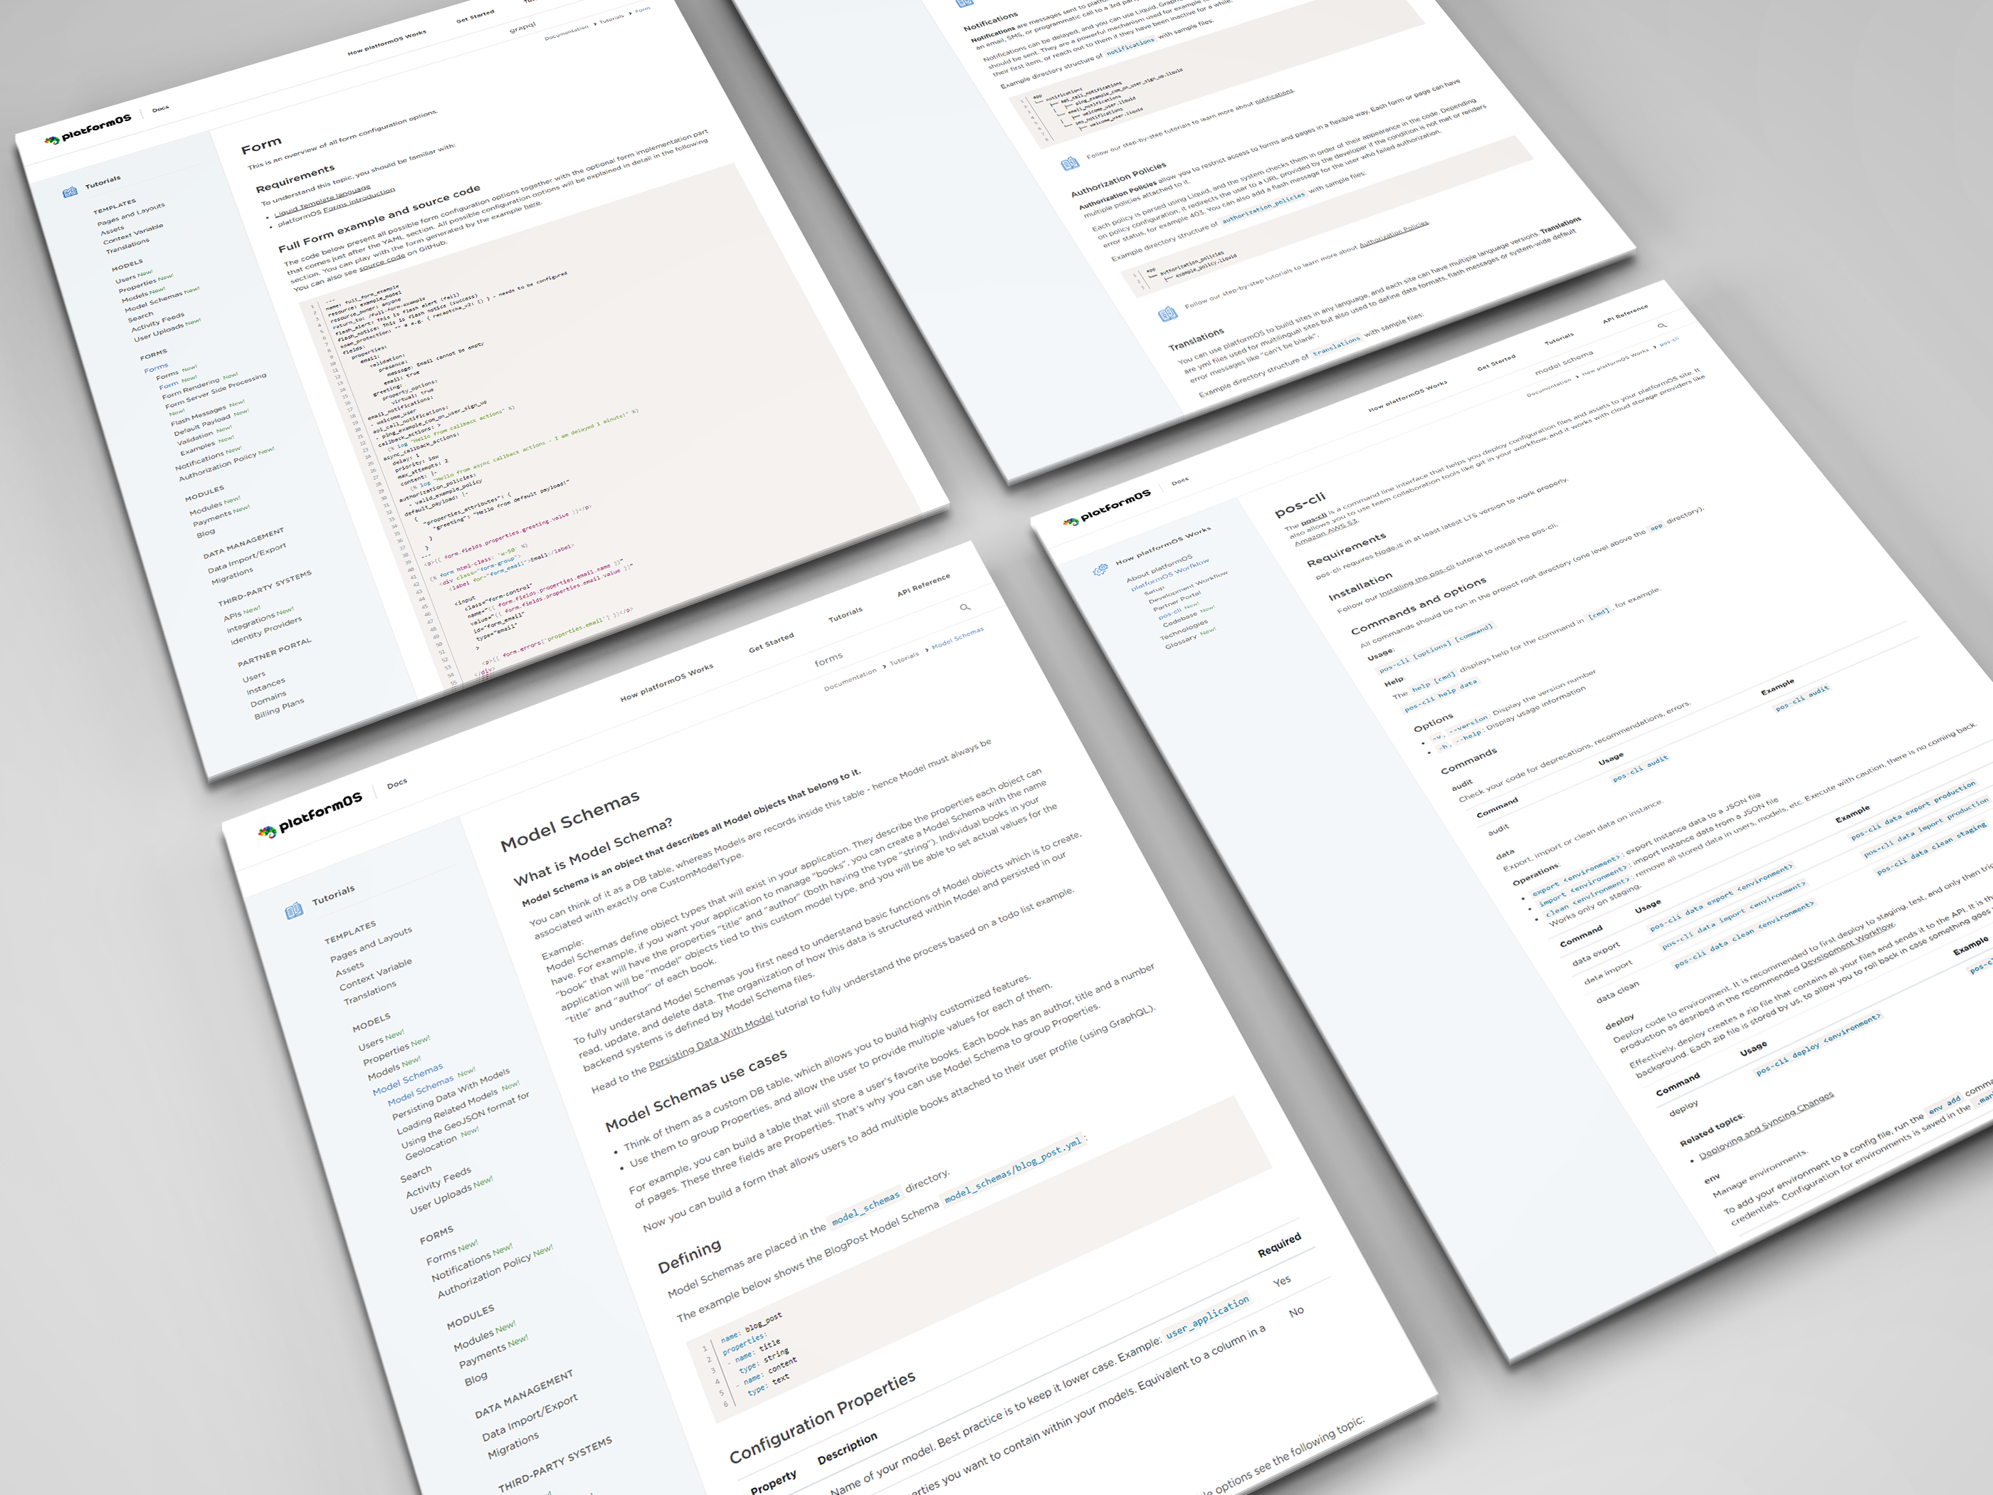Select Flash Messages in the Form page sidebar
1993x1495 pixels.
198,414
